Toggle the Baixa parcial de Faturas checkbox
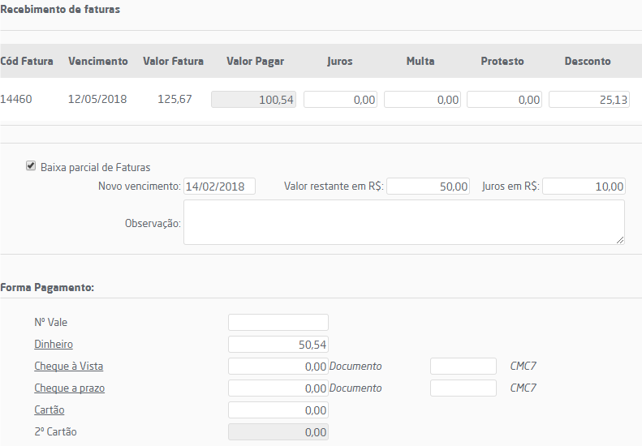This screenshot has width=642, height=446. (x=31, y=166)
